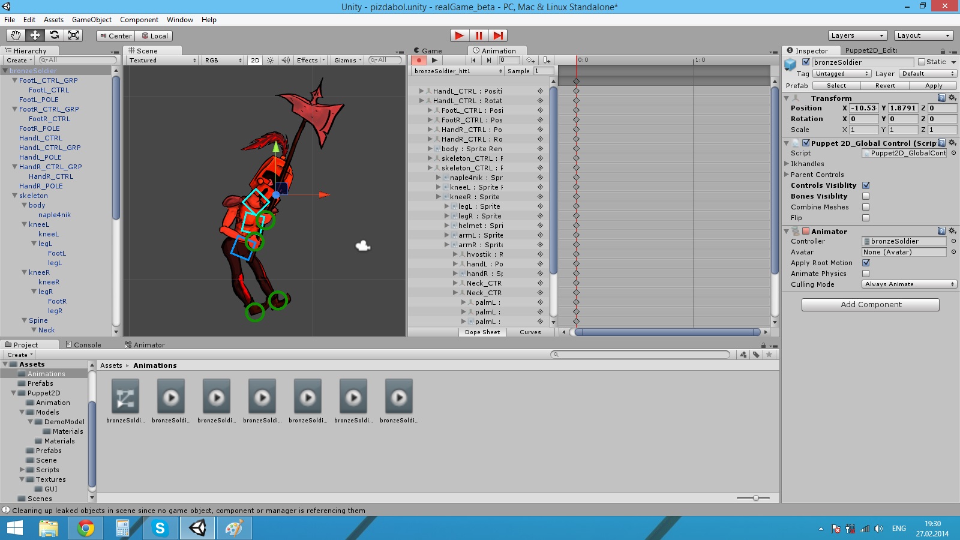Select the Scale tool in toolbar

coord(73,35)
